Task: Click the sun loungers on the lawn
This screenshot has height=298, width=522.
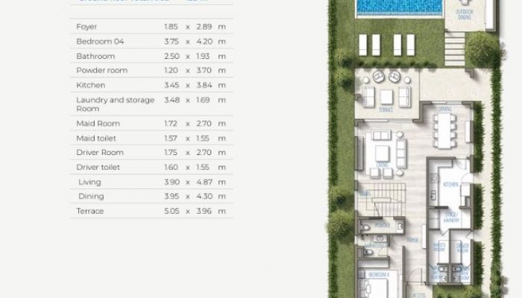Action: [x=386, y=45]
